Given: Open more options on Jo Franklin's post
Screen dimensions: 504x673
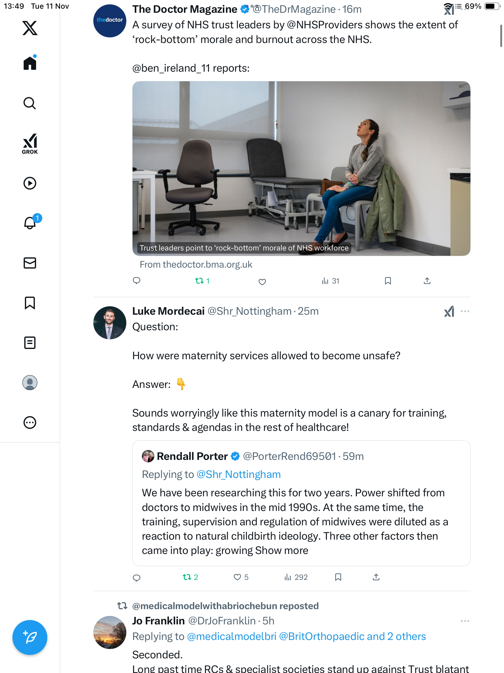Looking at the screenshot, I should click(x=465, y=621).
